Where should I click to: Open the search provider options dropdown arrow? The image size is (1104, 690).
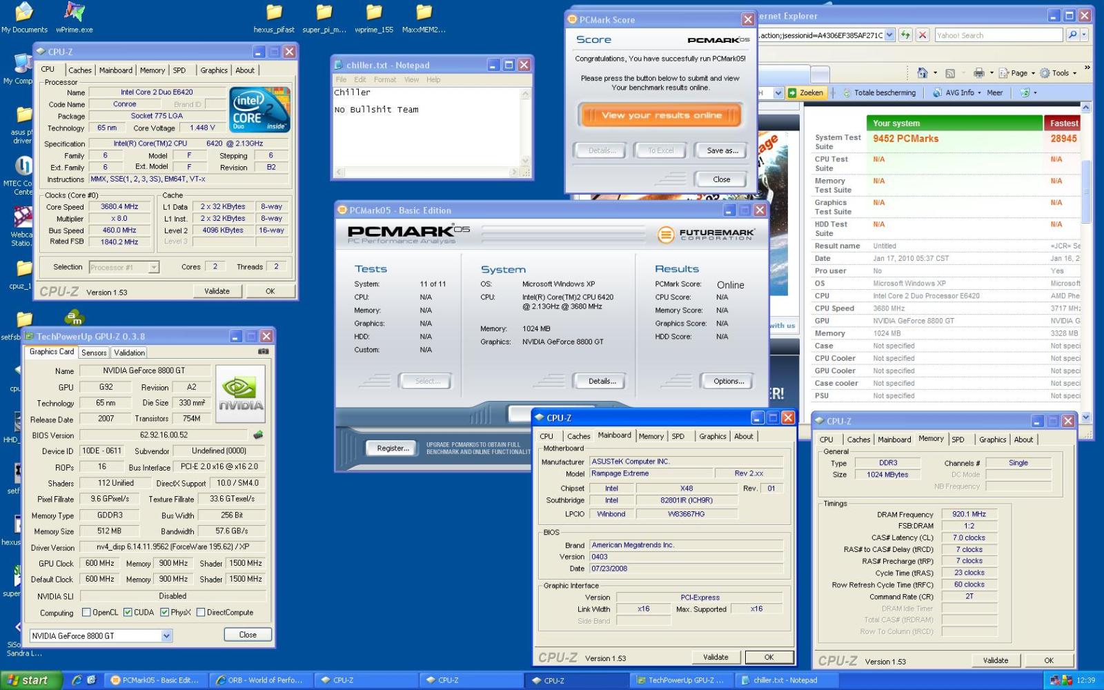[1084, 34]
